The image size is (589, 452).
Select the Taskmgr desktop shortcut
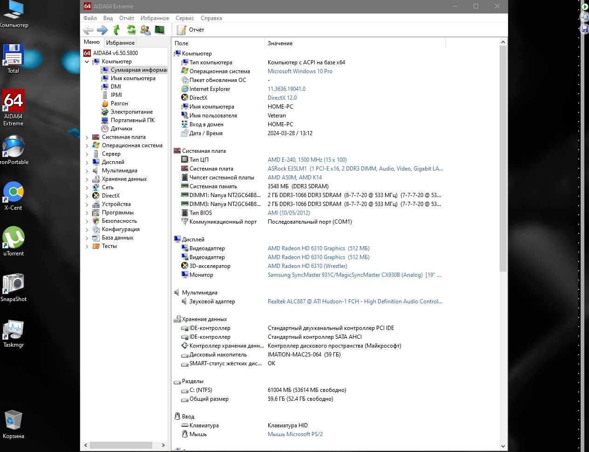click(x=14, y=333)
